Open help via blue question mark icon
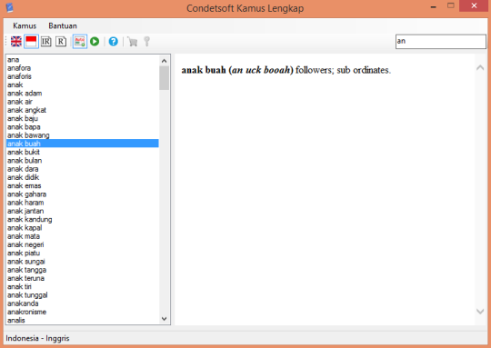This screenshot has width=491, height=348. tap(114, 41)
